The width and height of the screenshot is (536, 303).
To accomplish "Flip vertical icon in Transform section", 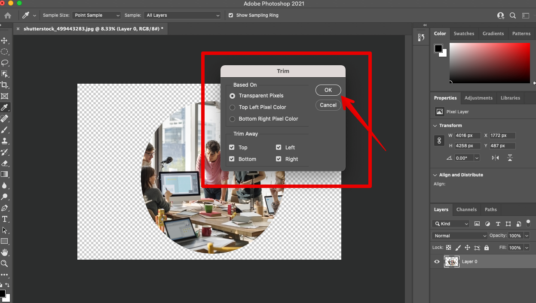I will (x=510, y=158).
